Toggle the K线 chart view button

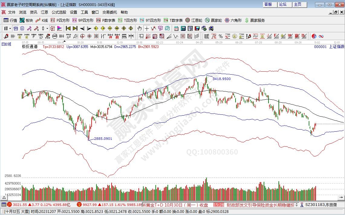point(41,20)
